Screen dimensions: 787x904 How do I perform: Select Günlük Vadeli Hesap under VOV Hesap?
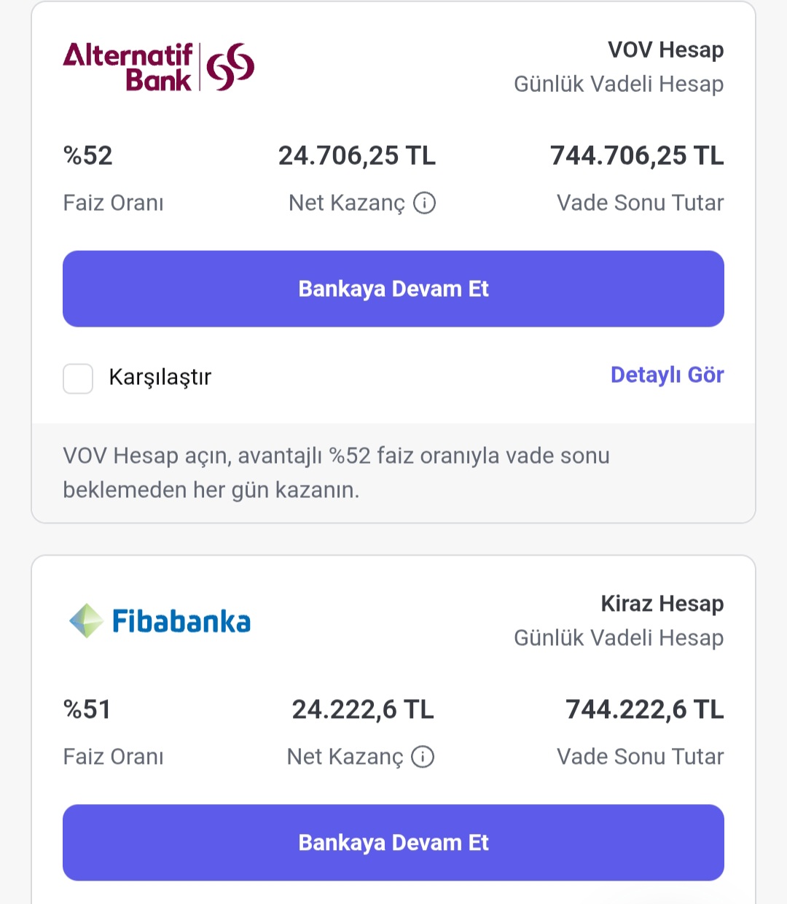tap(619, 84)
